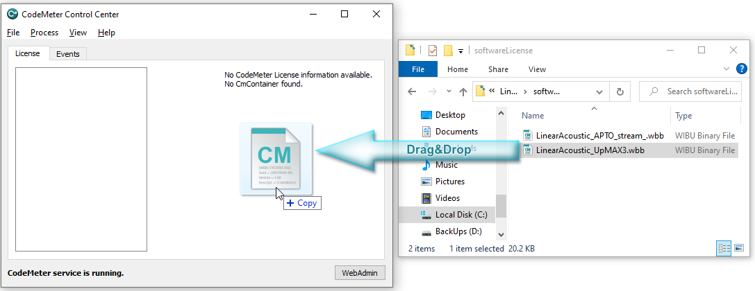Click the Documents folder icon
The height and width of the screenshot is (291, 755).
(426, 131)
